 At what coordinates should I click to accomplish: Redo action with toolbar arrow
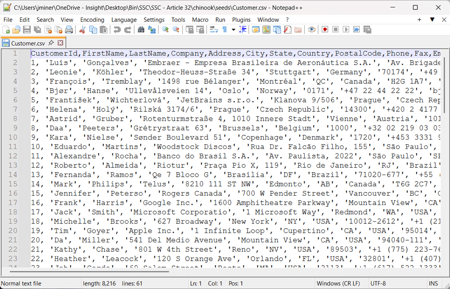(x=127, y=30)
